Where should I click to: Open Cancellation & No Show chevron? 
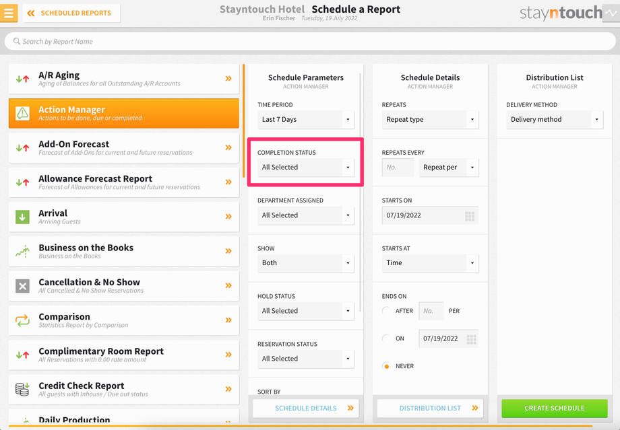coord(228,285)
